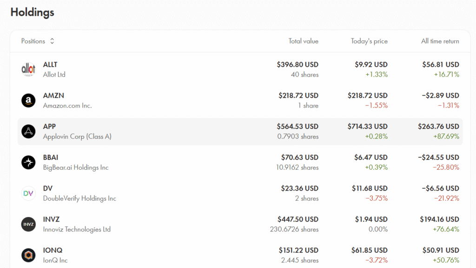Click the Amazon logo icon

pyautogui.click(x=28, y=101)
